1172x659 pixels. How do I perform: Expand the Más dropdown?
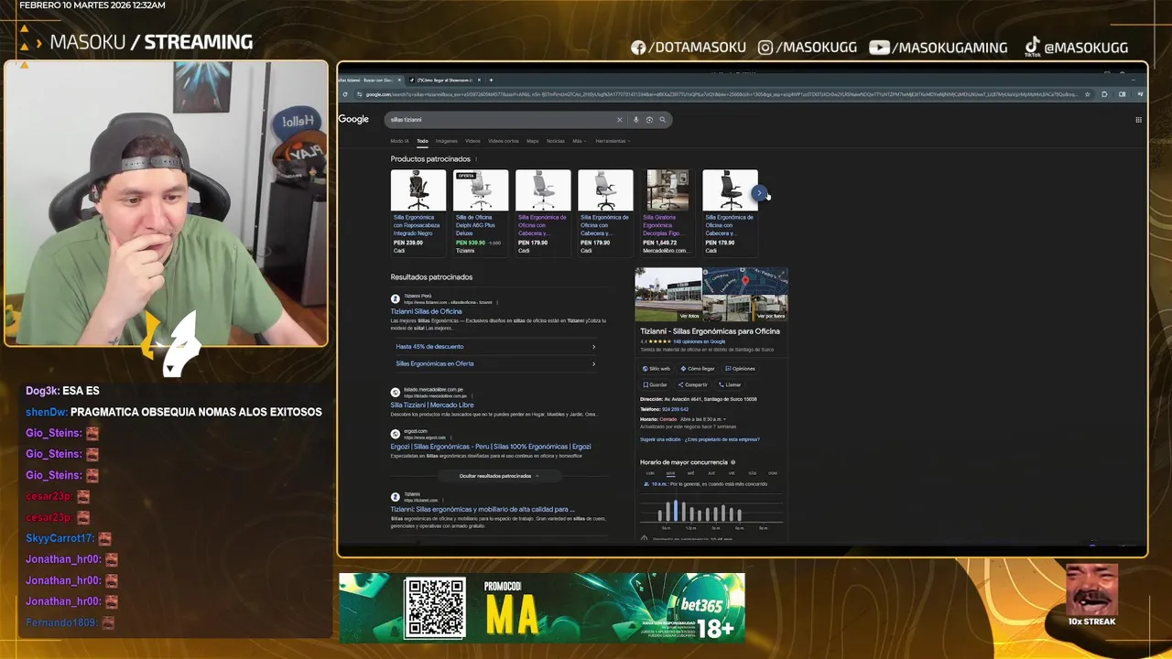pyautogui.click(x=579, y=141)
